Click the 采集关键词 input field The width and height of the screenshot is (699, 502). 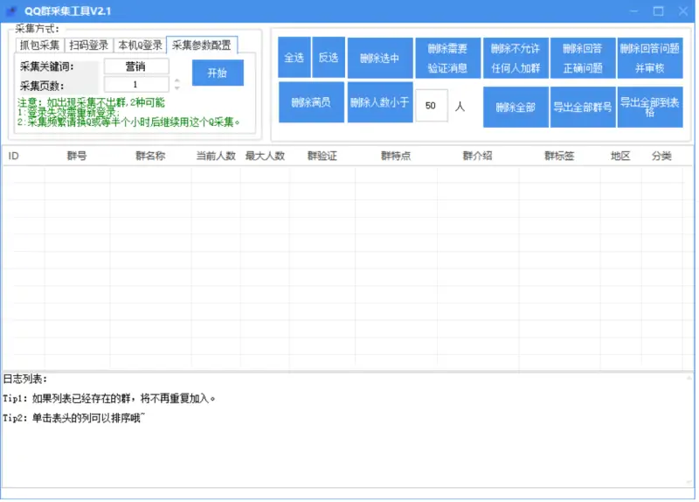pyautogui.click(x=136, y=66)
